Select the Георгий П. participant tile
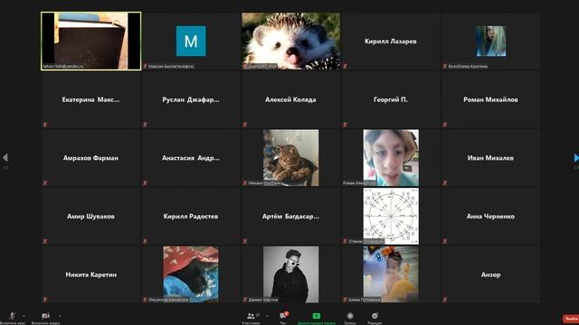579x325 pixels. pos(391,99)
